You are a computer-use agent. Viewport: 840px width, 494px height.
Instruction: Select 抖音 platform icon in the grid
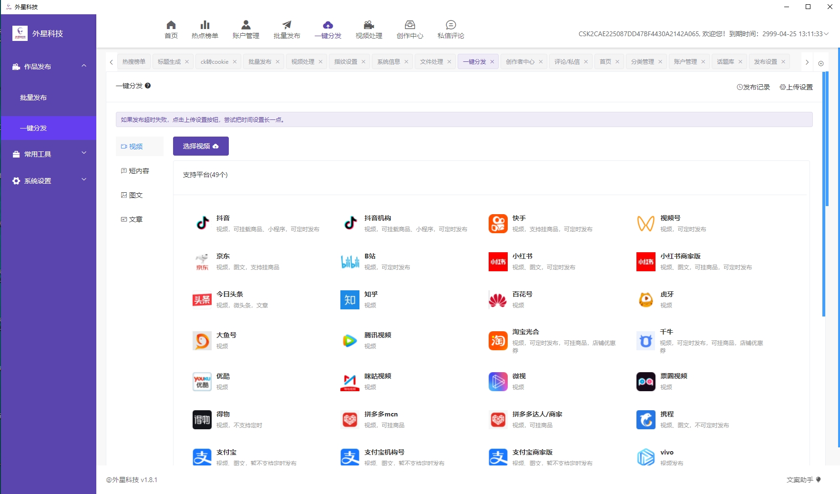[202, 223]
